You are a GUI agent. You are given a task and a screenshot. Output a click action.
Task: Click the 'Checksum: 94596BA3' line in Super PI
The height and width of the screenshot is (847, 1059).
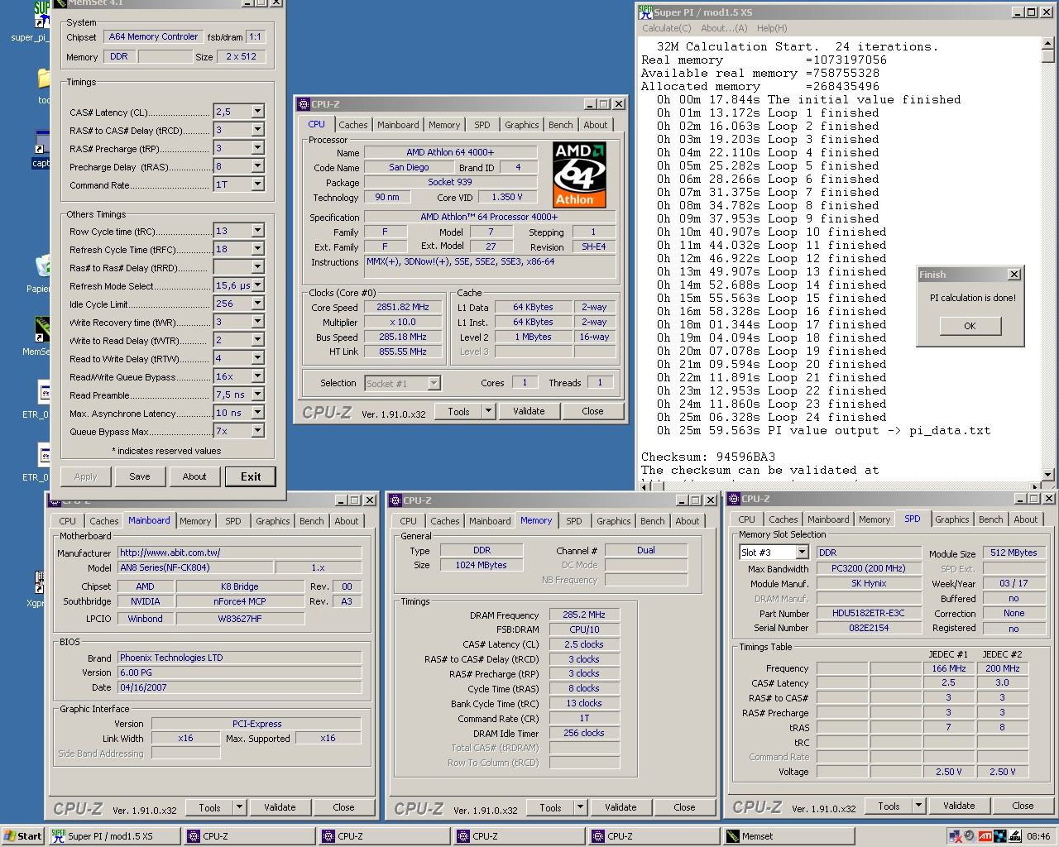click(x=708, y=457)
